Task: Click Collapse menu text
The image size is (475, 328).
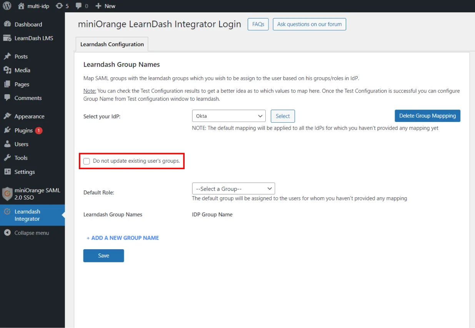Action: pos(32,233)
